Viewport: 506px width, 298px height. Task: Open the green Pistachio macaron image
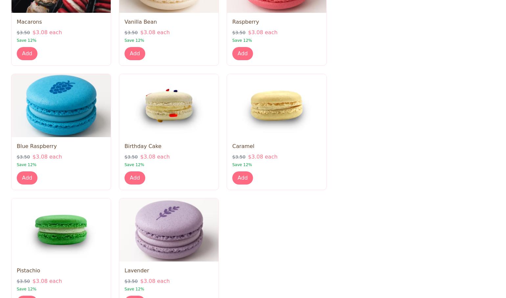61,230
